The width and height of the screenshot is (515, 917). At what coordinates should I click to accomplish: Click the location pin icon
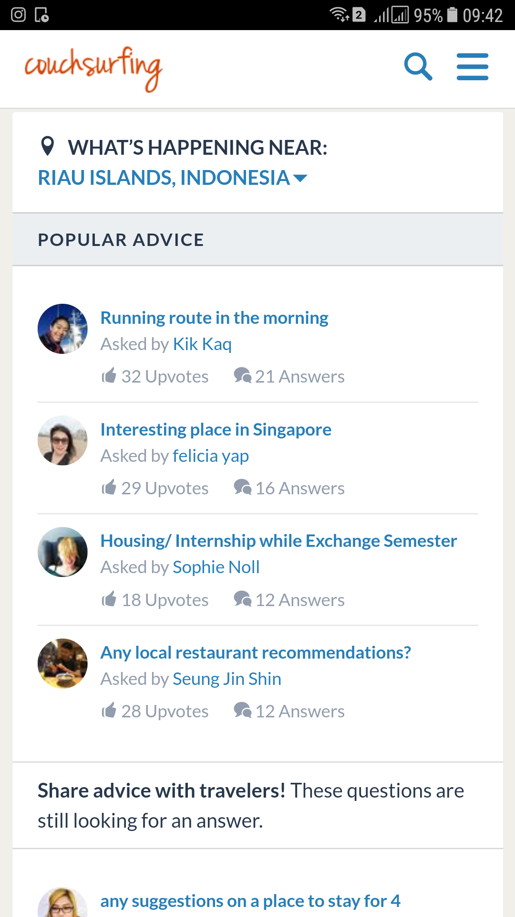pyautogui.click(x=48, y=146)
